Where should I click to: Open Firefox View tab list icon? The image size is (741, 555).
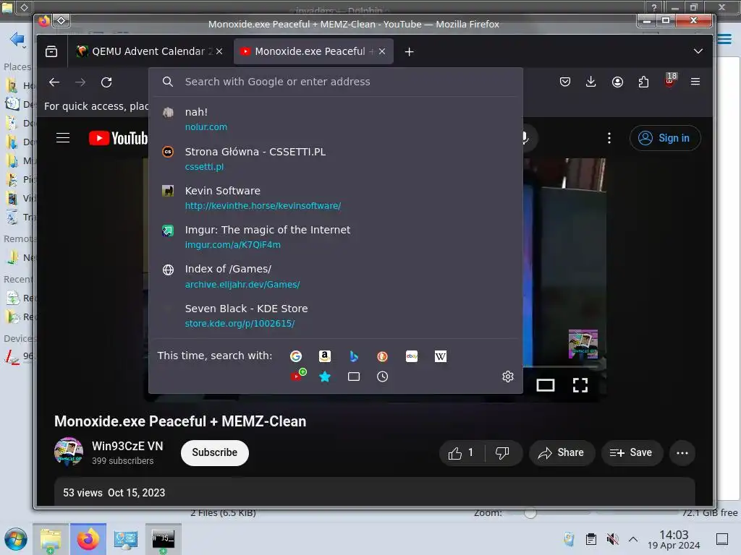(x=51, y=51)
